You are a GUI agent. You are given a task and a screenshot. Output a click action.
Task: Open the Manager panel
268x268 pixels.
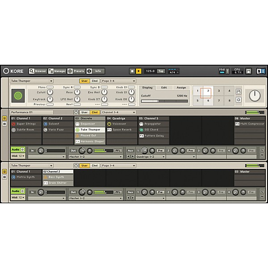coord(57,71)
